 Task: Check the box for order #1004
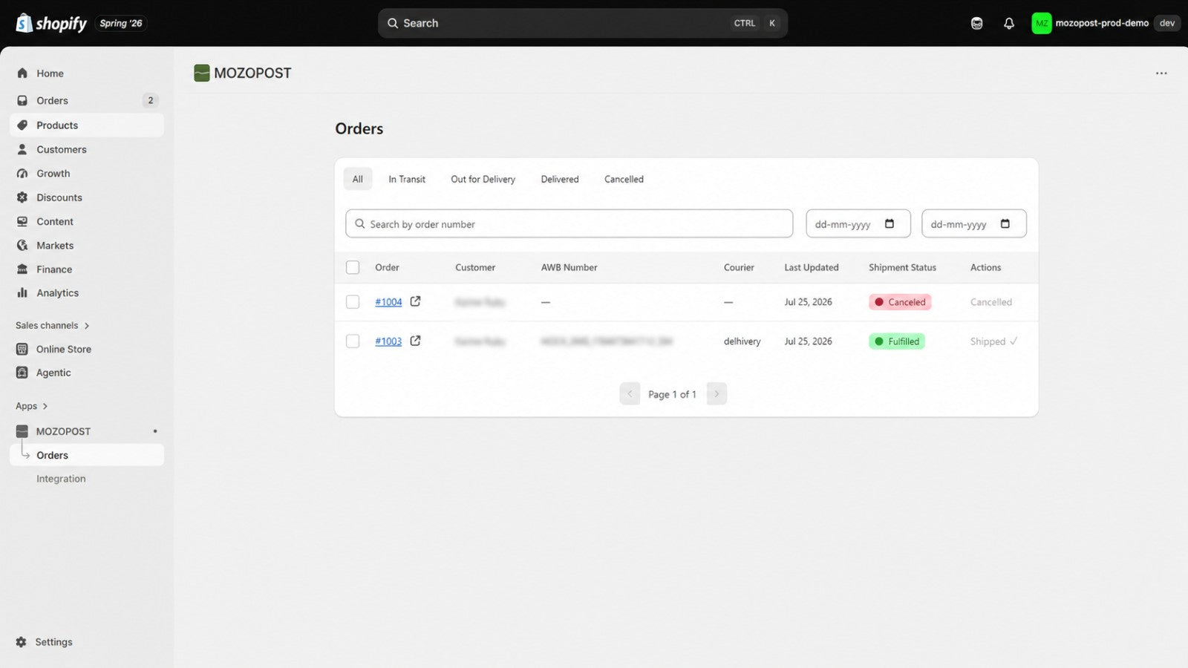point(353,302)
